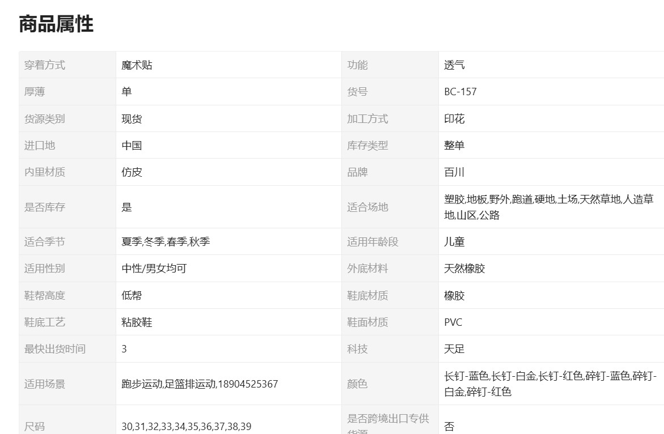
Task: Click the 品牌 value 百川
Action: click(x=454, y=172)
